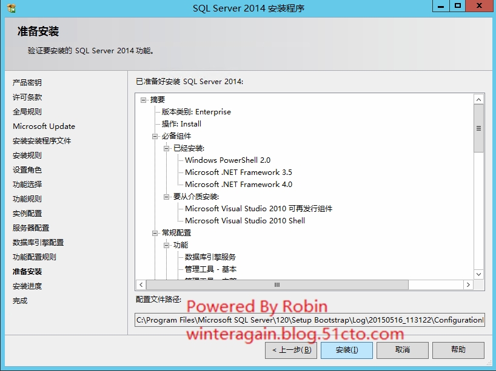Click 功能规则 step in sidebar
Image resolution: width=496 pixels, height=371 pixels.
coord(27,199)
